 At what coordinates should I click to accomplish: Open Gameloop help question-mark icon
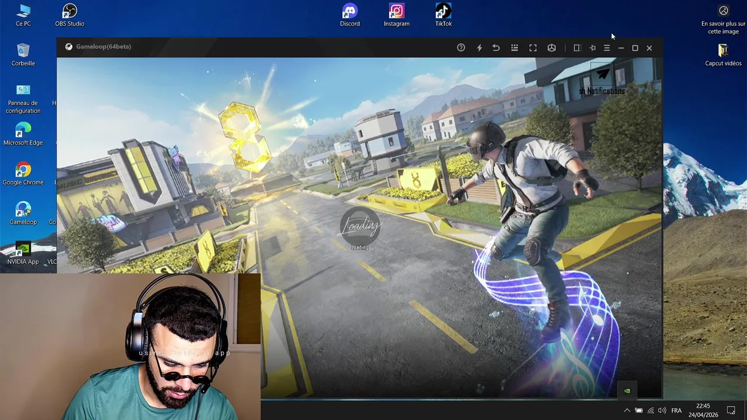461,48
